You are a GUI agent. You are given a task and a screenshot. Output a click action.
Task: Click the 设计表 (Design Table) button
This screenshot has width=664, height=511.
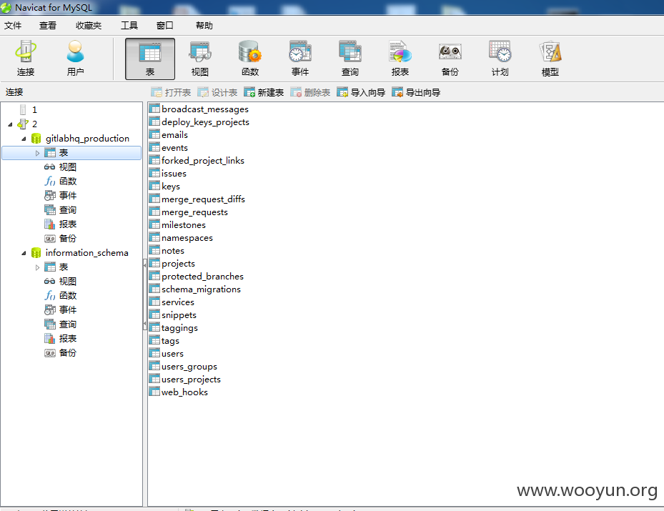218,92
